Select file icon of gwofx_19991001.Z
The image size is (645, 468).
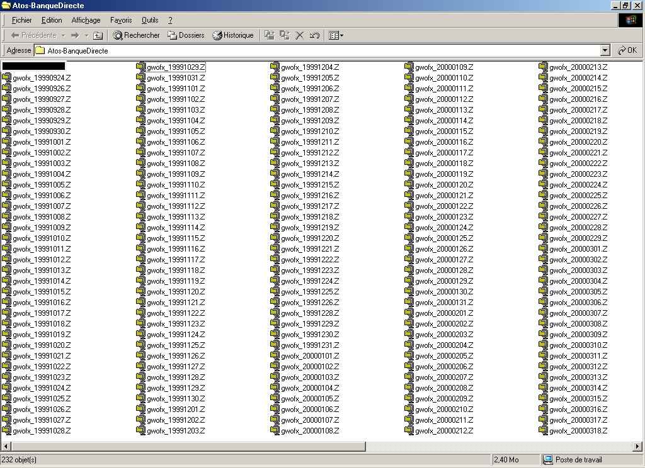pos(6,141)
